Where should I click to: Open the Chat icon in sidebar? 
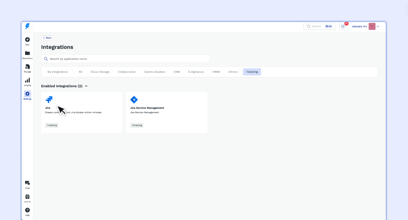[27, 183]
